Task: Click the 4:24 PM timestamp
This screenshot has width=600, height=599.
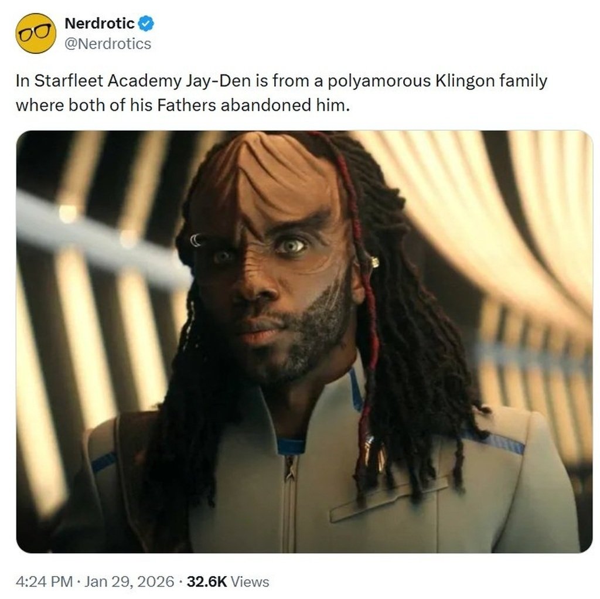Action: coord(44,582)
